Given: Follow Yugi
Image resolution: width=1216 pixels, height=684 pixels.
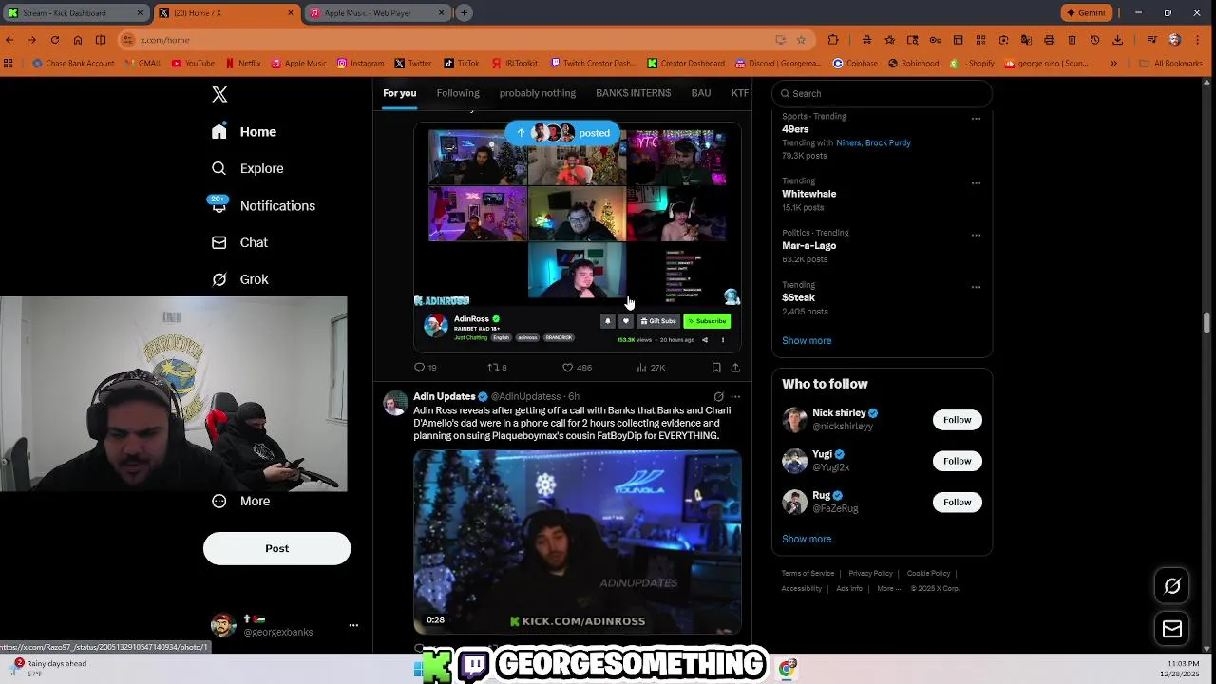Looking at the screenshot, I should (957, 461).
